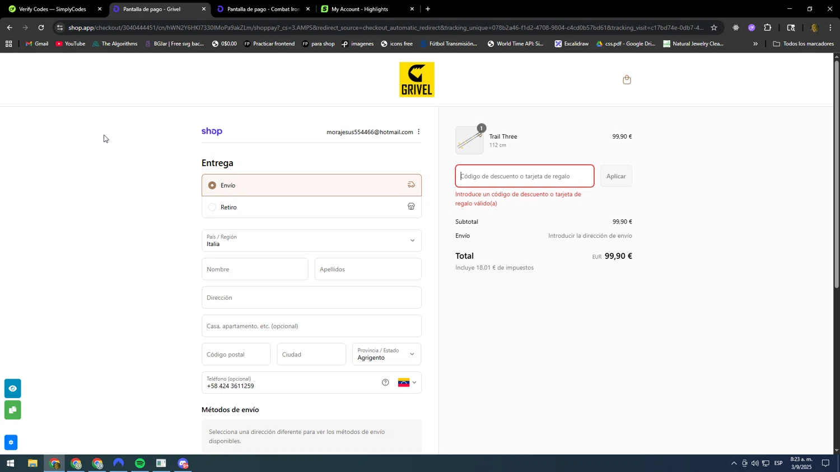
Task: Click the page vertical scrollbar
Action: (837, 173)
